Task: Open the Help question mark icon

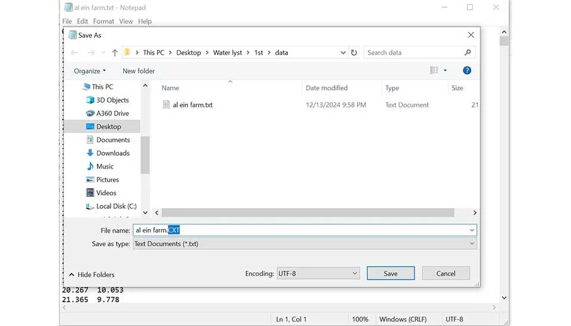Action: pyautogui.click(x=467, y=71)
